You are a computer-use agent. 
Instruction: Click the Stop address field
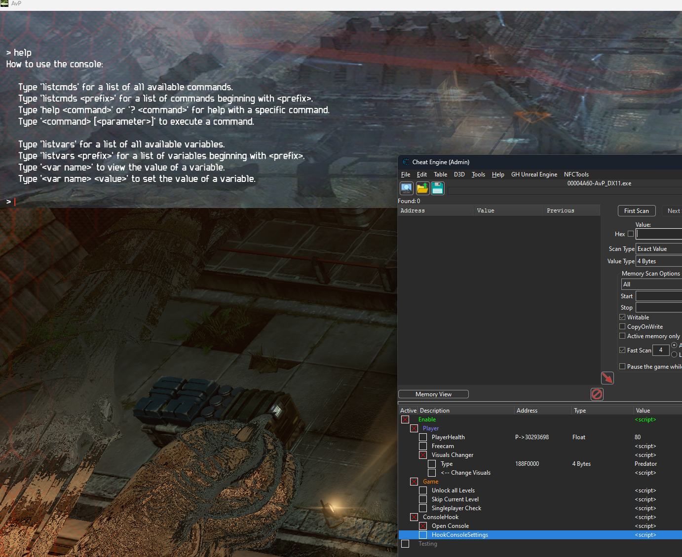point(659,308)
